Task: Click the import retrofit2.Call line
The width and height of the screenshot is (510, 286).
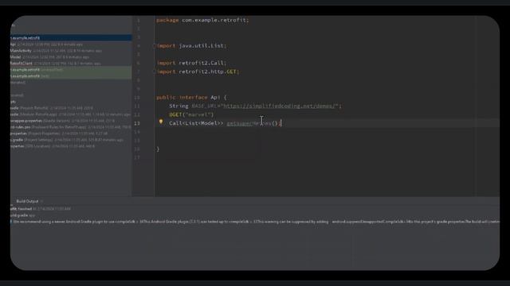Action: 191,63
